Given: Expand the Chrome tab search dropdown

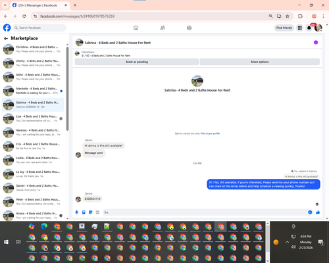Looking at the screenshot, I should 5,5.
